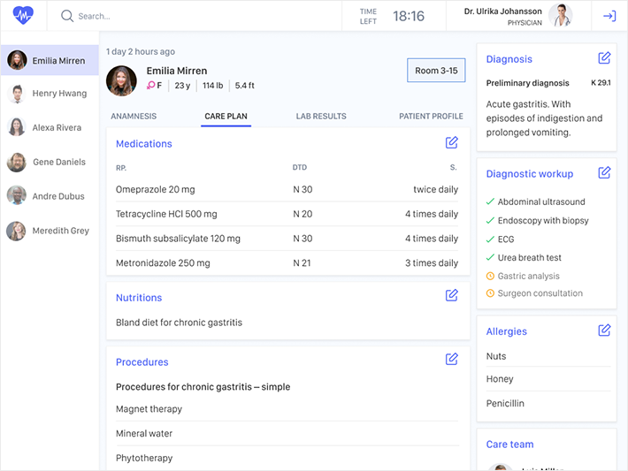Click the ECG checkmark
Screen dimensions: 628x471
[x=490, y=239]
